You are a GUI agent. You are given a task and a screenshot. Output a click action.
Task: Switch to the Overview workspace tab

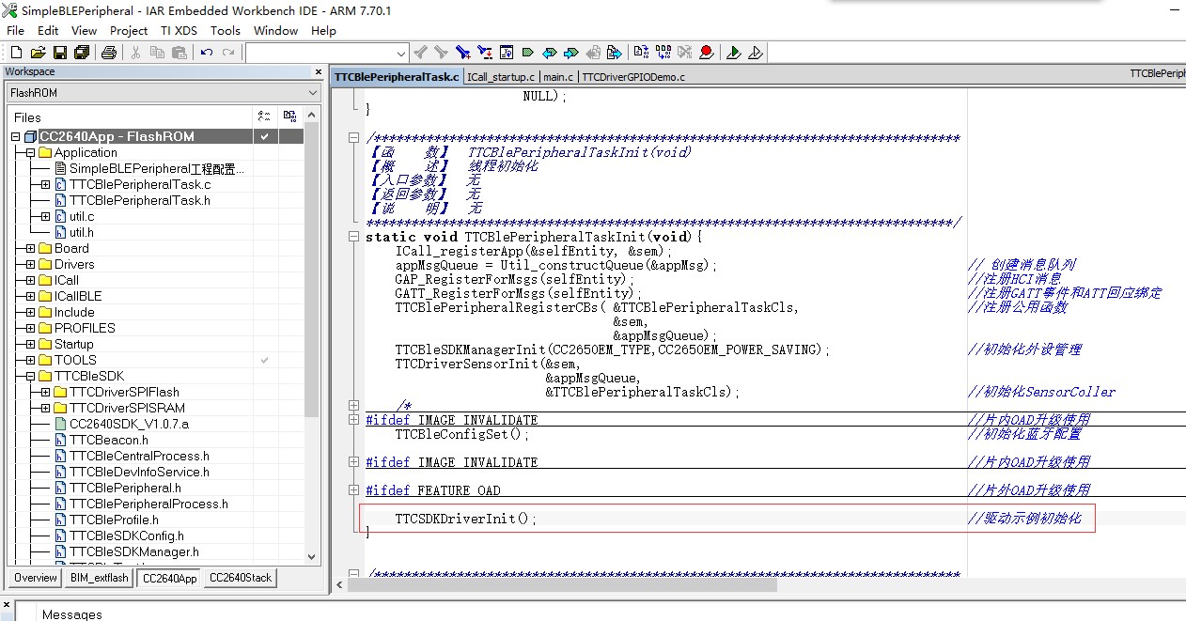point(36,578)
